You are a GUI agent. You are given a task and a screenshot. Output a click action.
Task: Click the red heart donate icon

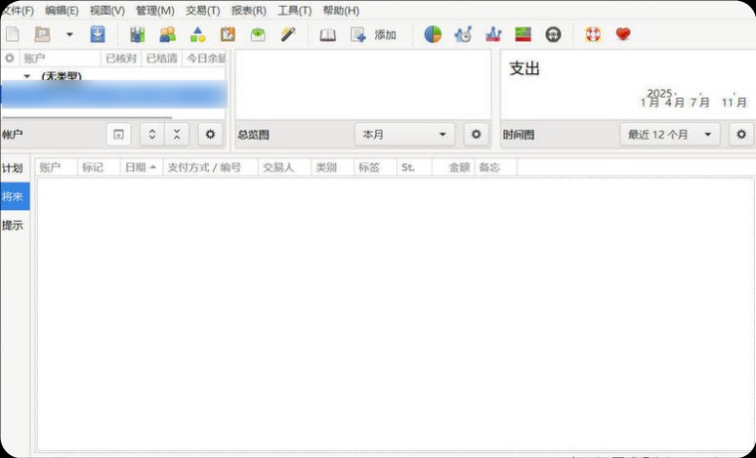623,34
